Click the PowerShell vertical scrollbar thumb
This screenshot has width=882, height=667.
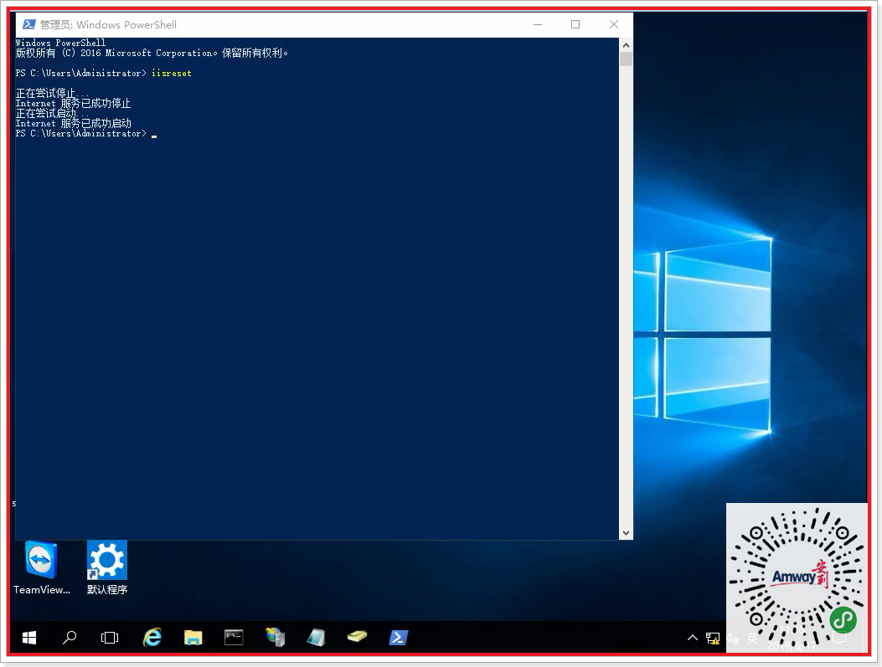[x=626, y=59]
